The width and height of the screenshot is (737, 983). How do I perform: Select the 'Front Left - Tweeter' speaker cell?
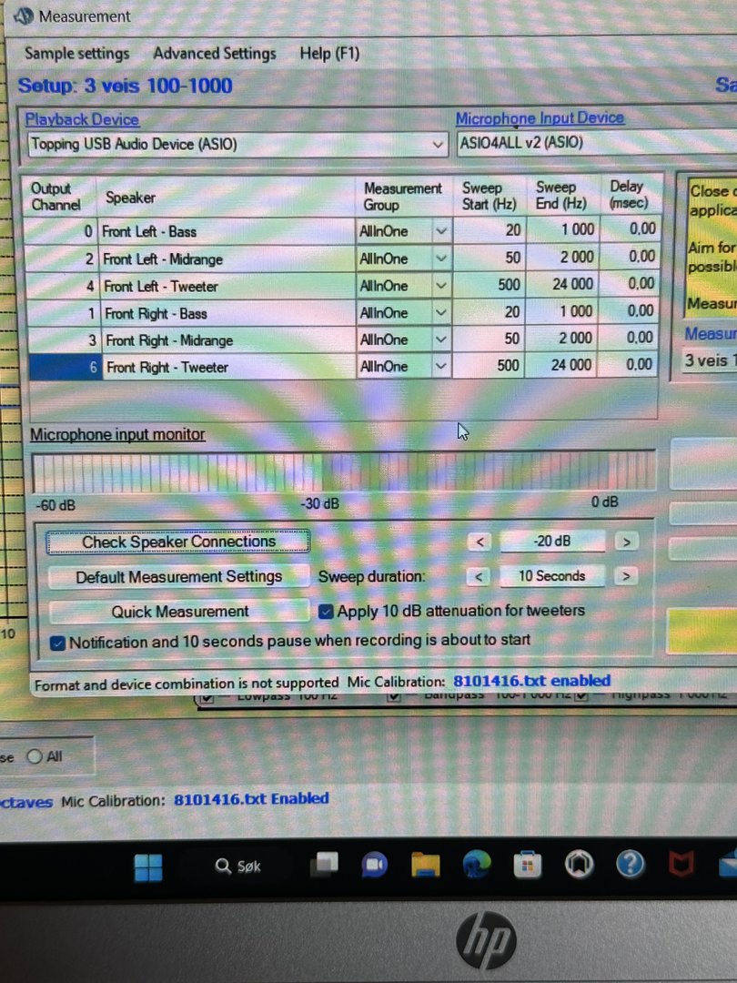pyautogui.click(x=227, y=287)
